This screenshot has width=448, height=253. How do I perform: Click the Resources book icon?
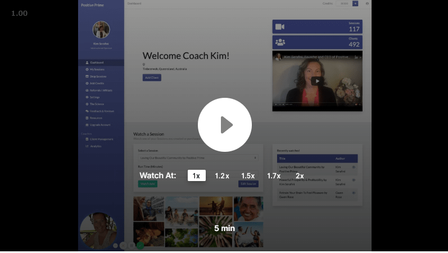click(87, 118)
